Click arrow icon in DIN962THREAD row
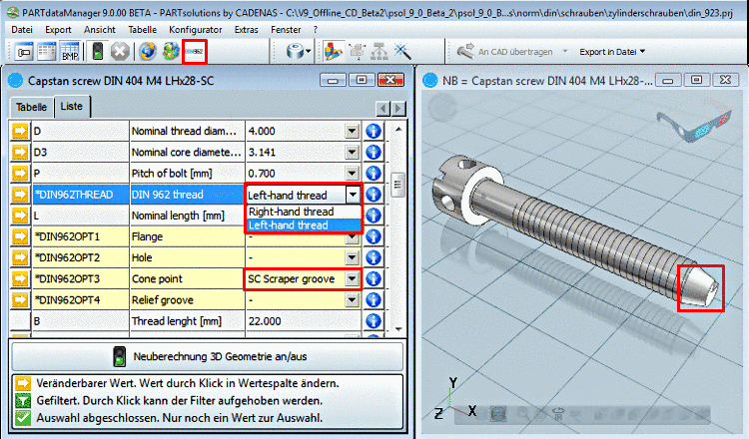The image size is (749, 439). pos(20,195)
